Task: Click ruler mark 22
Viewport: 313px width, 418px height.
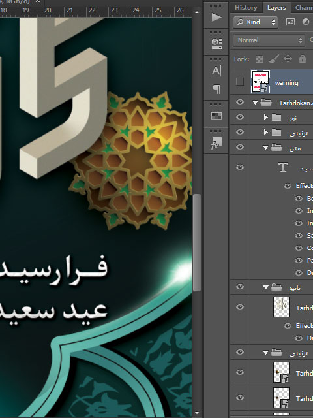Action: [x=92, y=10]
